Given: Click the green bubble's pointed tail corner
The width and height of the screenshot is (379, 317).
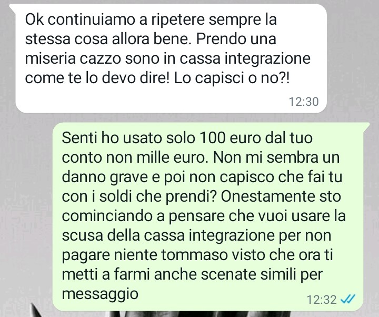Looking at the screenshot, I should pyautogui.click(x=367, y=125).
